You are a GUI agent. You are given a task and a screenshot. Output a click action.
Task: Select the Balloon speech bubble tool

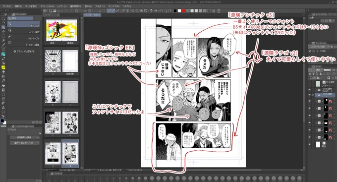(x=3, y=112)
